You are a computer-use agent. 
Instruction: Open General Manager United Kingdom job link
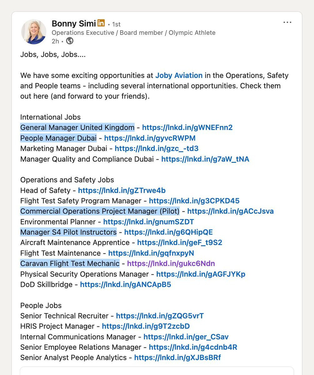(x=187, y=127)
